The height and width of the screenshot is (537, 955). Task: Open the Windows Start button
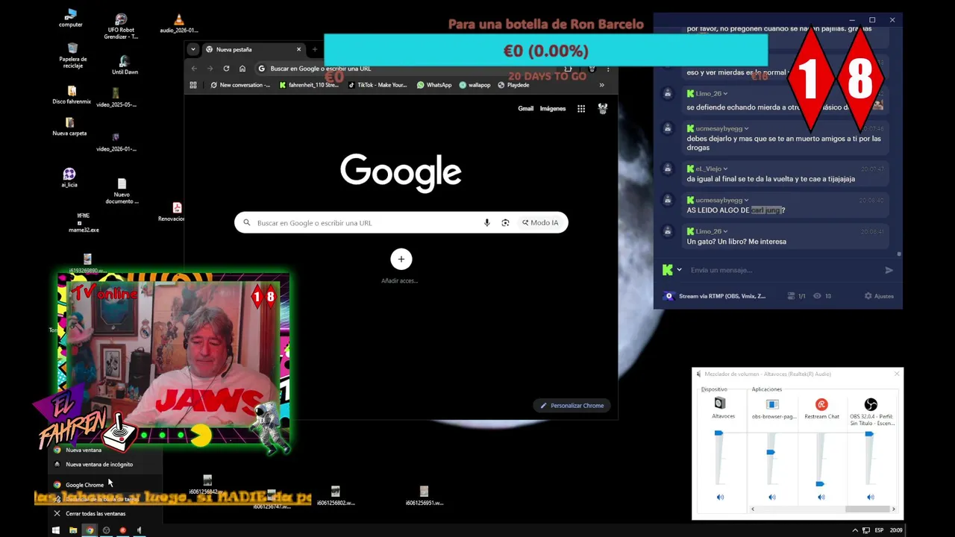[x=56, y=530]
